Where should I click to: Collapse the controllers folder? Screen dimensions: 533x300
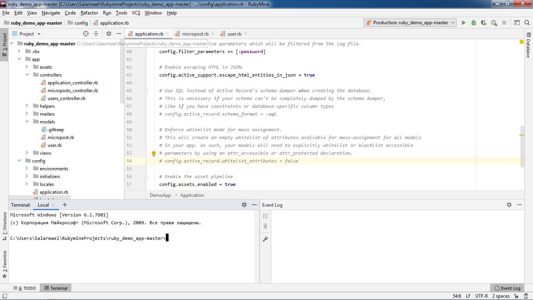coord(27,75)
